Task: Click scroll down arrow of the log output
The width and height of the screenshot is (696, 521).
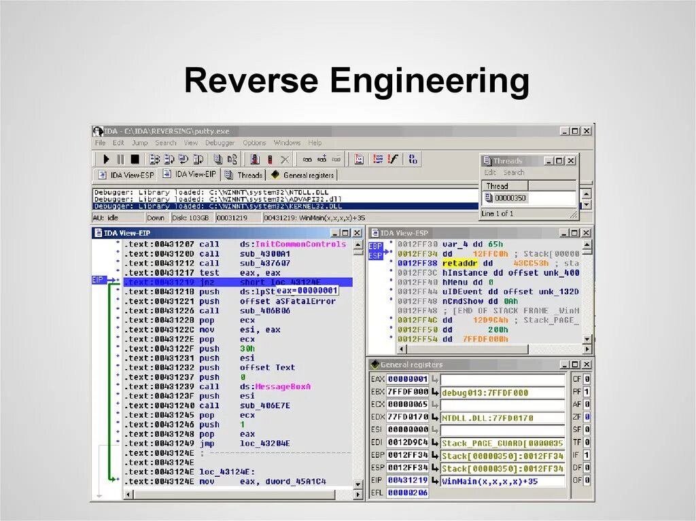Action: point(587,204)
